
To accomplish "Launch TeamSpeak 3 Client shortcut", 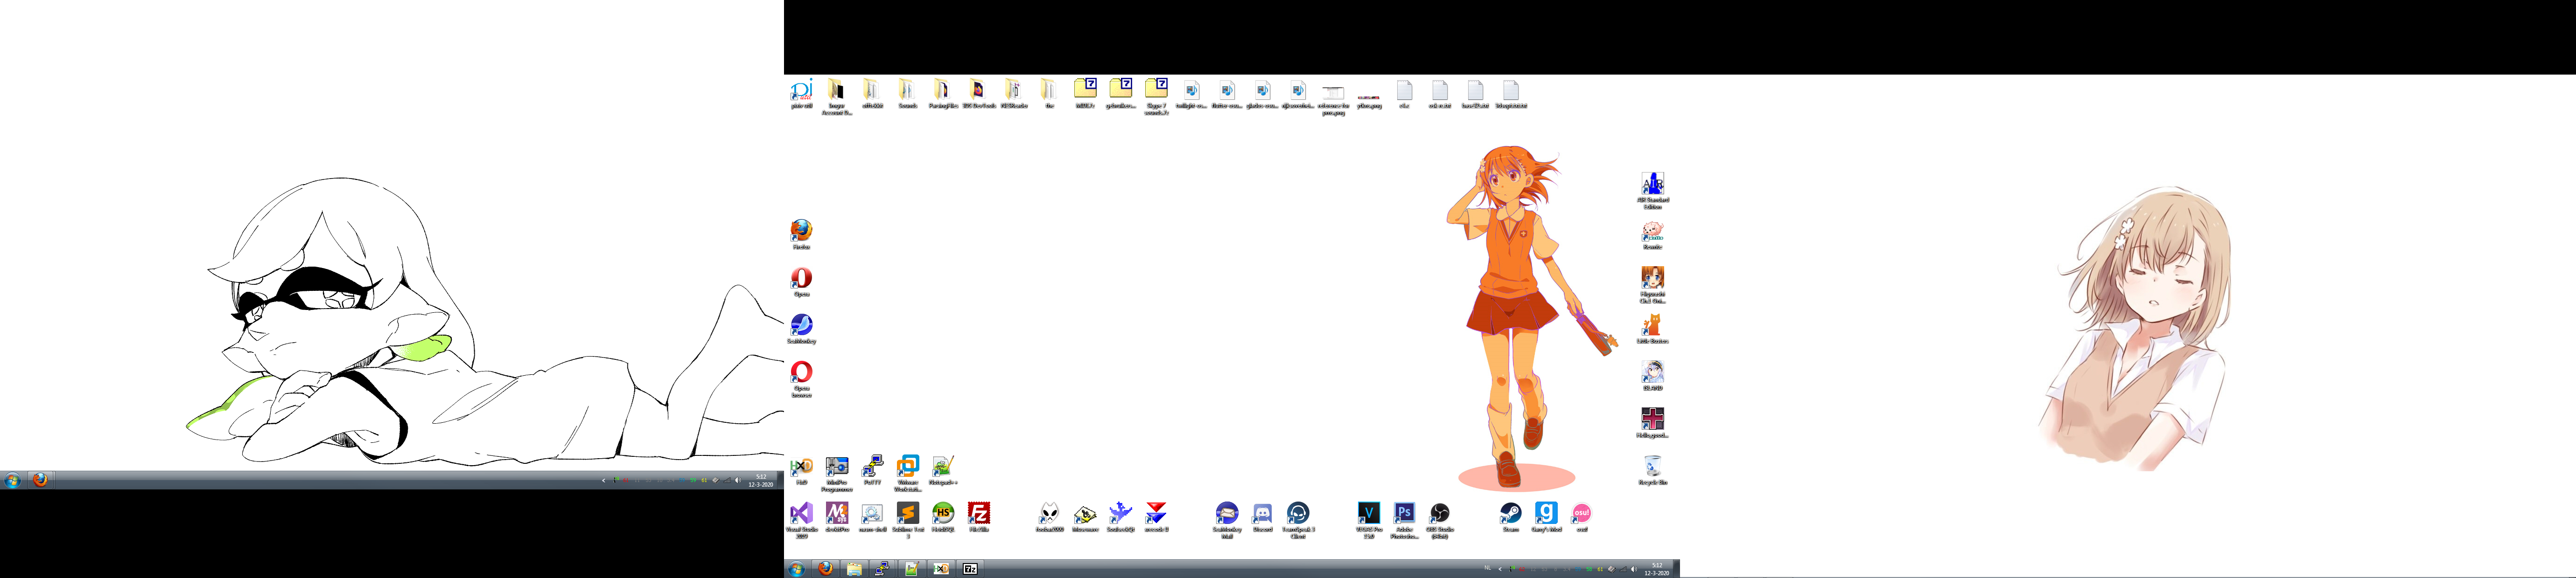I will click(x=1298, y=520).
